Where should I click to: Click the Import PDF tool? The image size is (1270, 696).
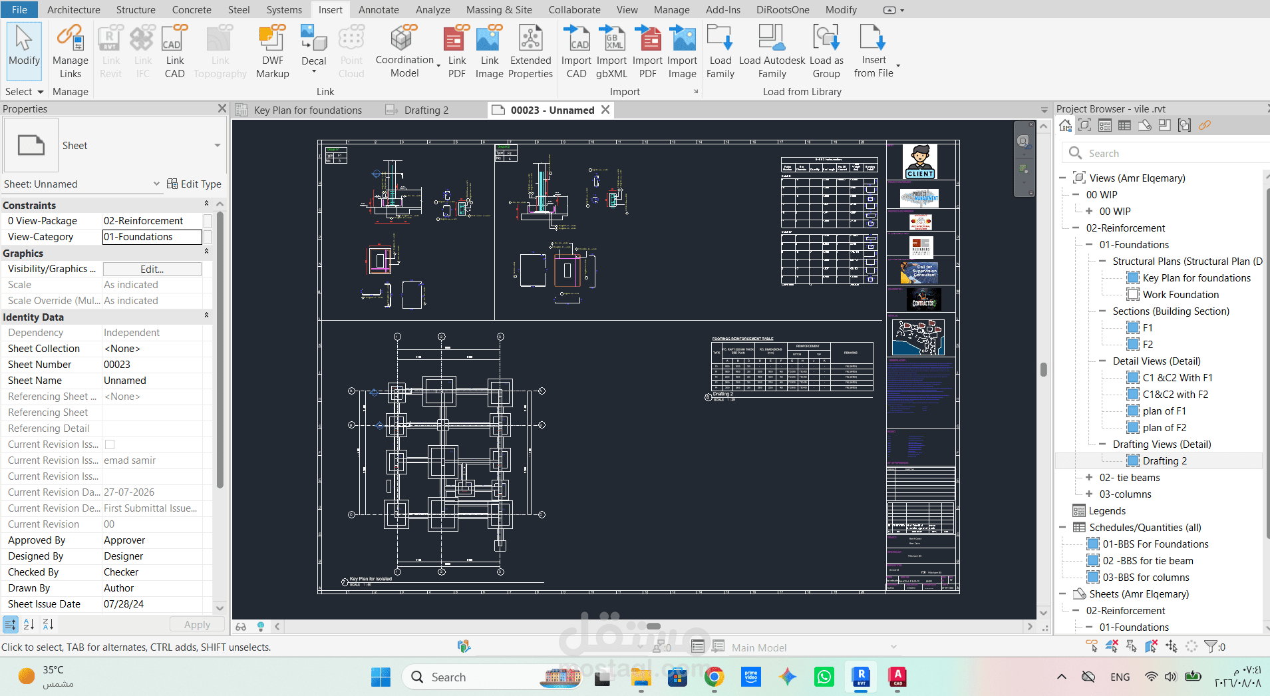[647, 52]
